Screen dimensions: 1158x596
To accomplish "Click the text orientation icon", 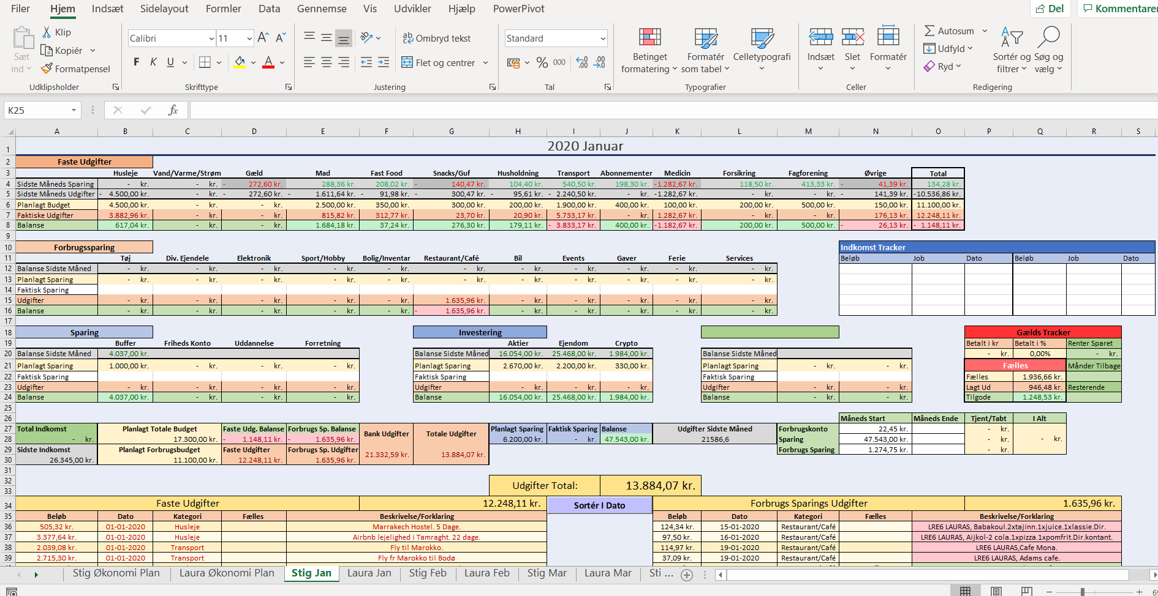I will pyautogui.click(x=366, y=37).
